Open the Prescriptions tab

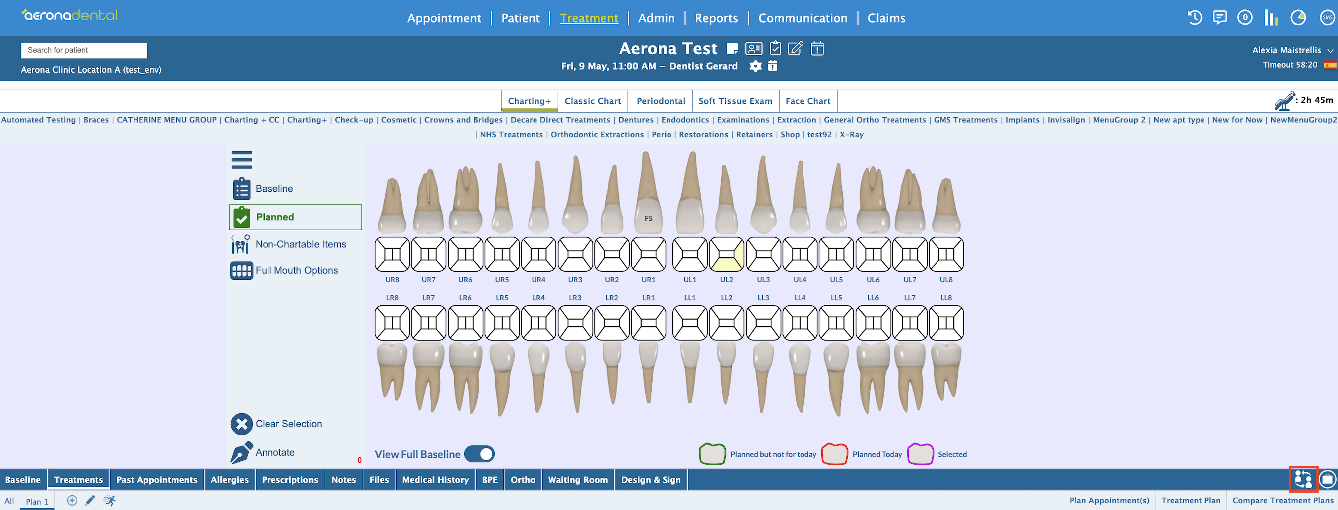click(289, 479)
